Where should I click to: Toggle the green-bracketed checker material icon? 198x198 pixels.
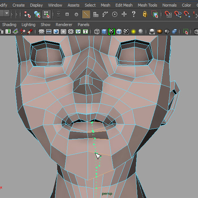point(111,32)
